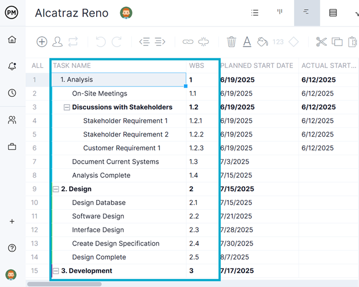The image size is (359, 287).
Task: Click the add task plus icon
Action: click(x=42, y=41)
